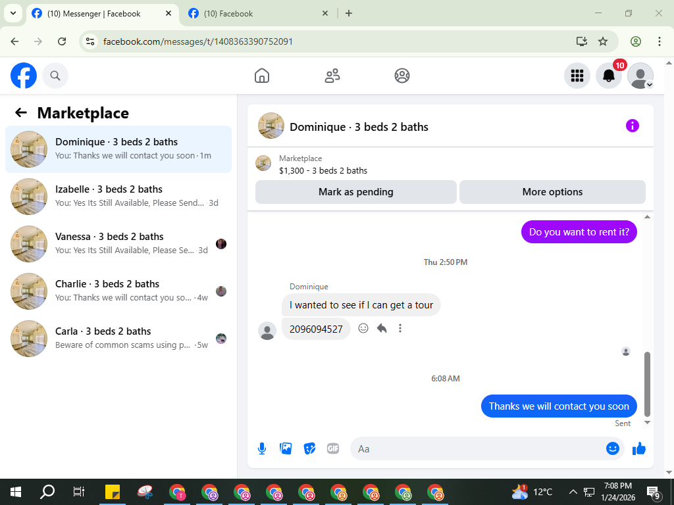Screen dimensions: 674x505
Task: Reload the page
Action: 62,41
